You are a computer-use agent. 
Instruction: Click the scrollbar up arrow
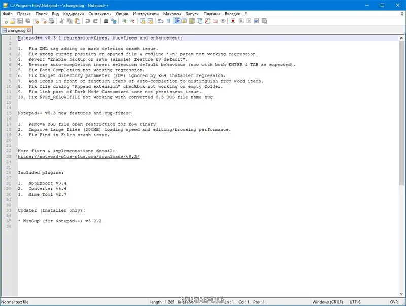tap(401, 39)
